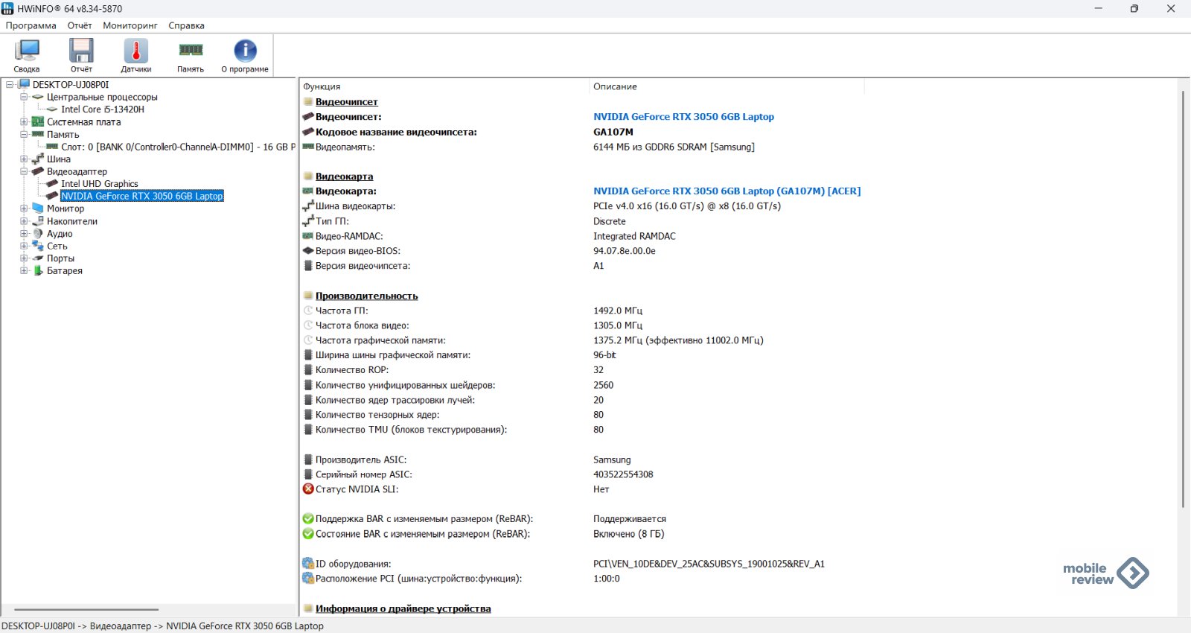Open the Датчики sensors thermometer icon
1191x633 pixels.
[x=135, y=51]
